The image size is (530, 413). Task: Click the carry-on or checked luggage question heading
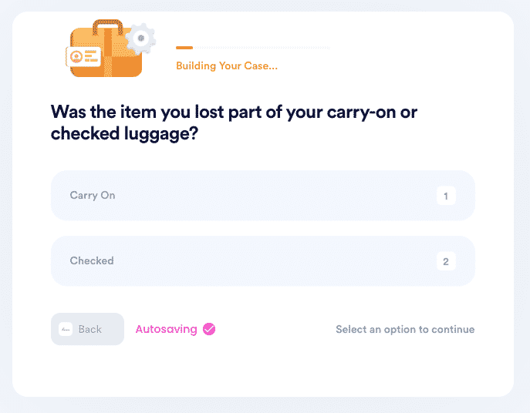[234, 123]
